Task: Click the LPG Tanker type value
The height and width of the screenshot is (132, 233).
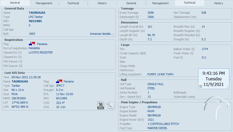Action: [x=36, y=17]
